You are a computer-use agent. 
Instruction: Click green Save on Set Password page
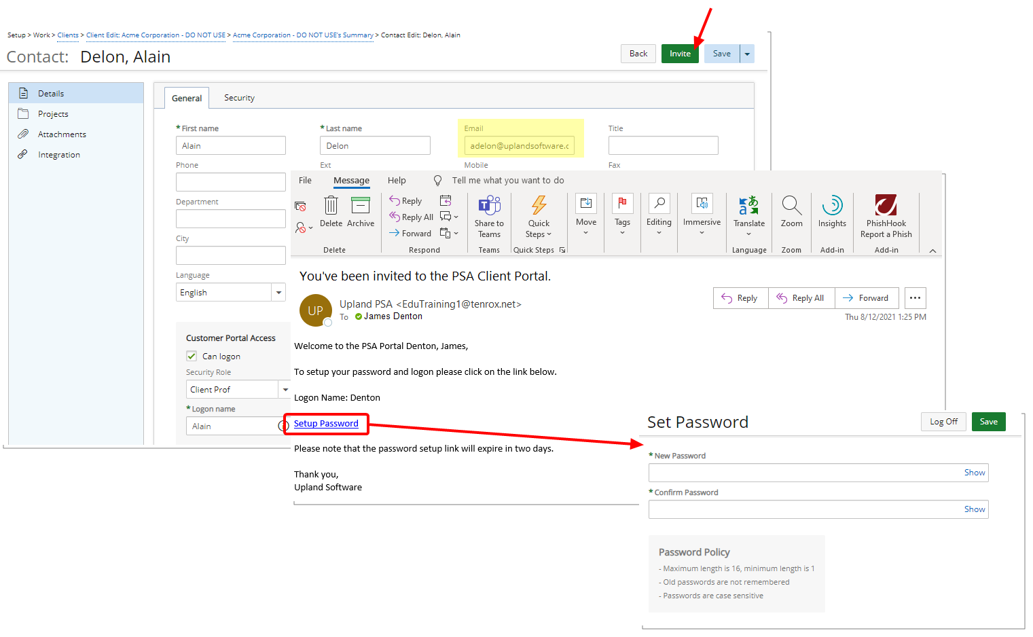[988, 422]
